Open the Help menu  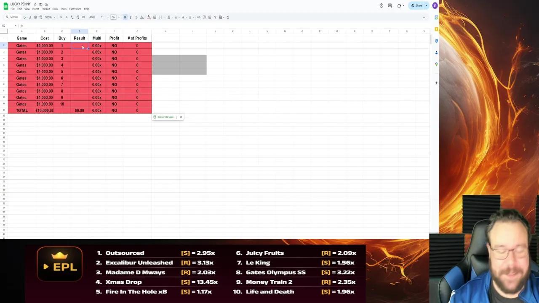pyautogui.click(x=86, y=9)
